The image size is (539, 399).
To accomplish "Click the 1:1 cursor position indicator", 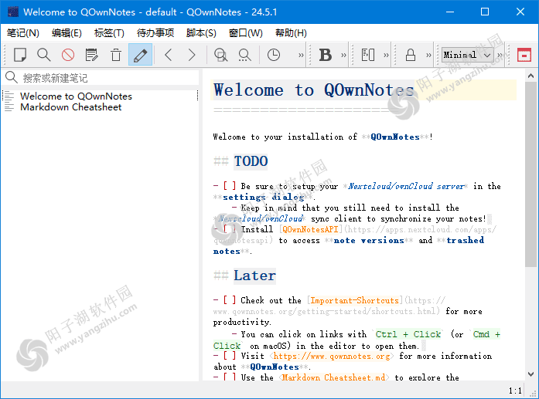I will [515, 391].
